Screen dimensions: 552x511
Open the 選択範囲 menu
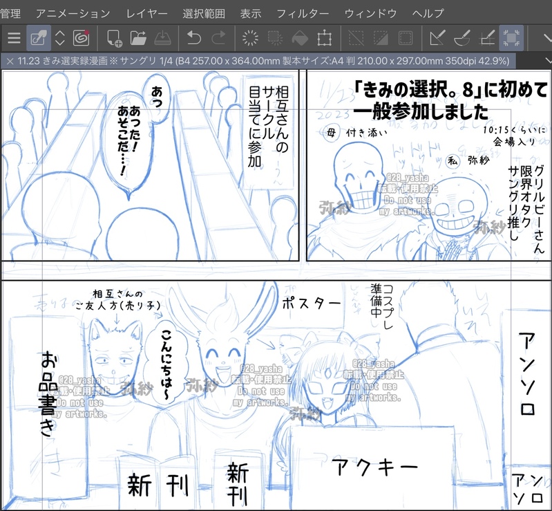point(204,13)
